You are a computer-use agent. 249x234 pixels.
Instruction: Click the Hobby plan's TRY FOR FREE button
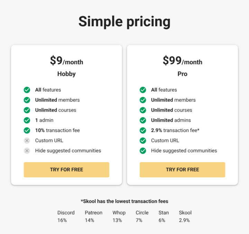pos(66,170)
